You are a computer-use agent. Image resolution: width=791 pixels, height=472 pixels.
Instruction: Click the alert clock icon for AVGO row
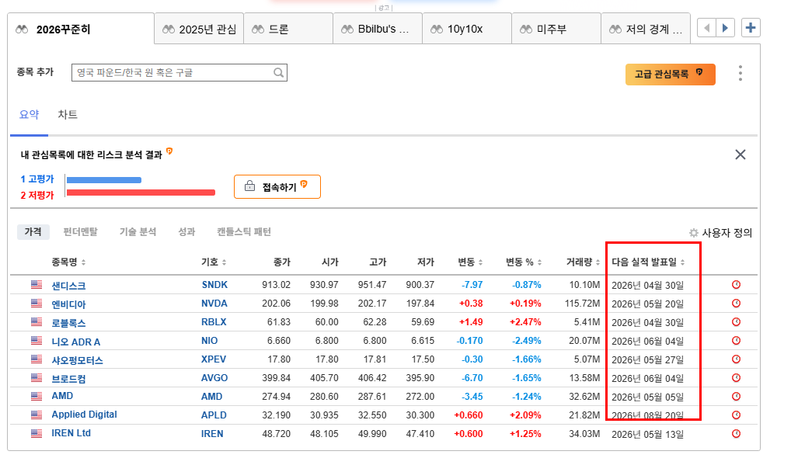point(736,378)
